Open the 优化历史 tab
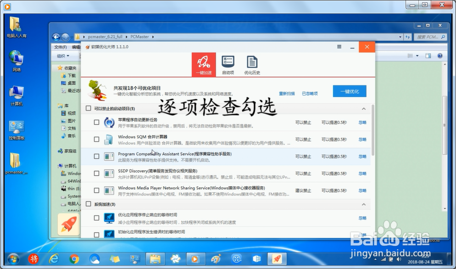 pos(252,65)
